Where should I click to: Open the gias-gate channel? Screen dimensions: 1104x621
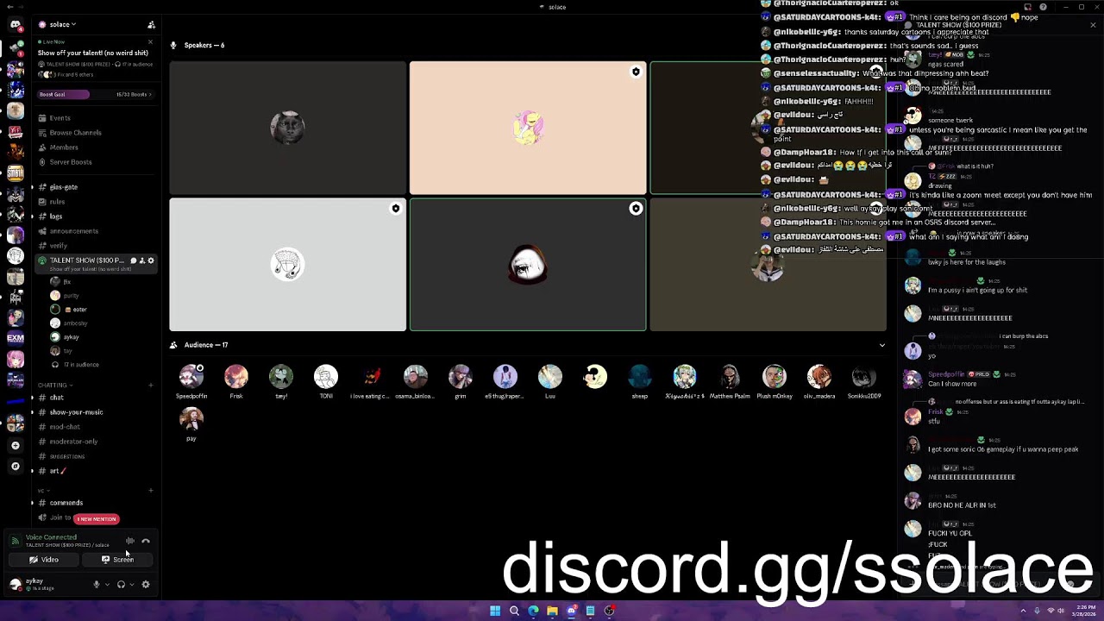coord(63,187)
